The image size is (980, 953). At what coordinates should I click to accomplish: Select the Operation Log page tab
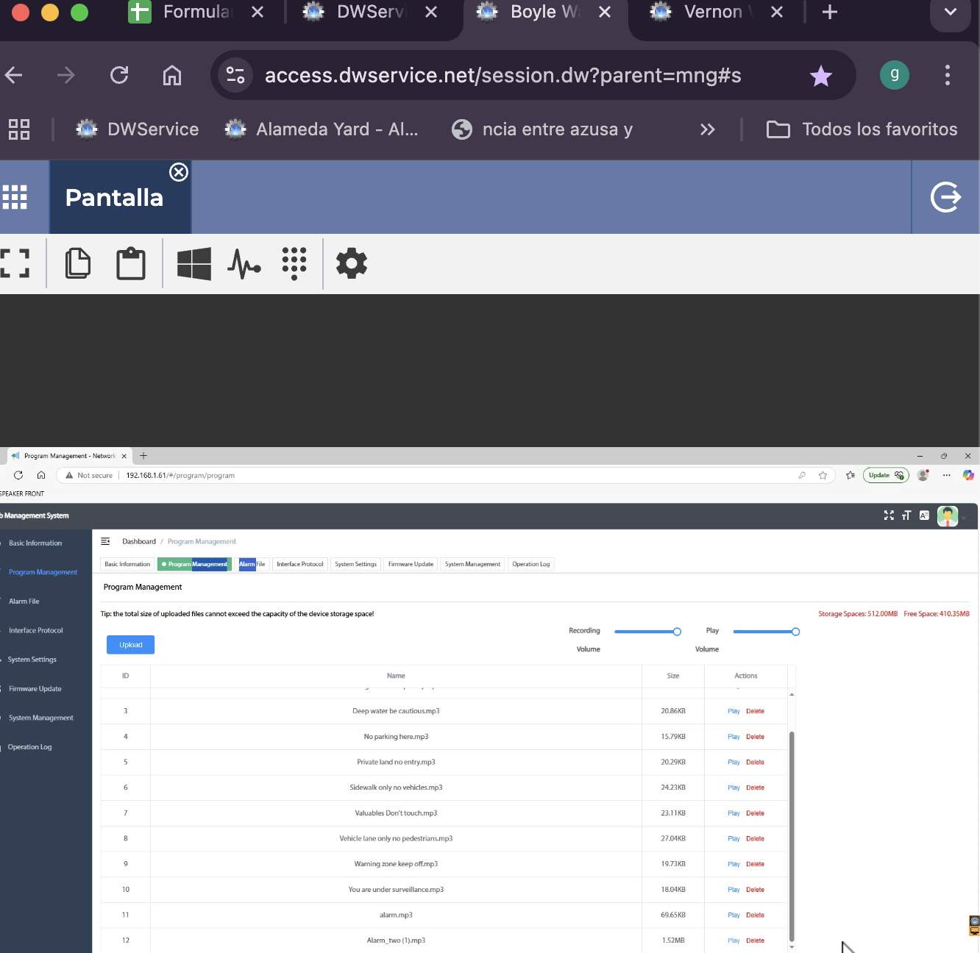530,564
